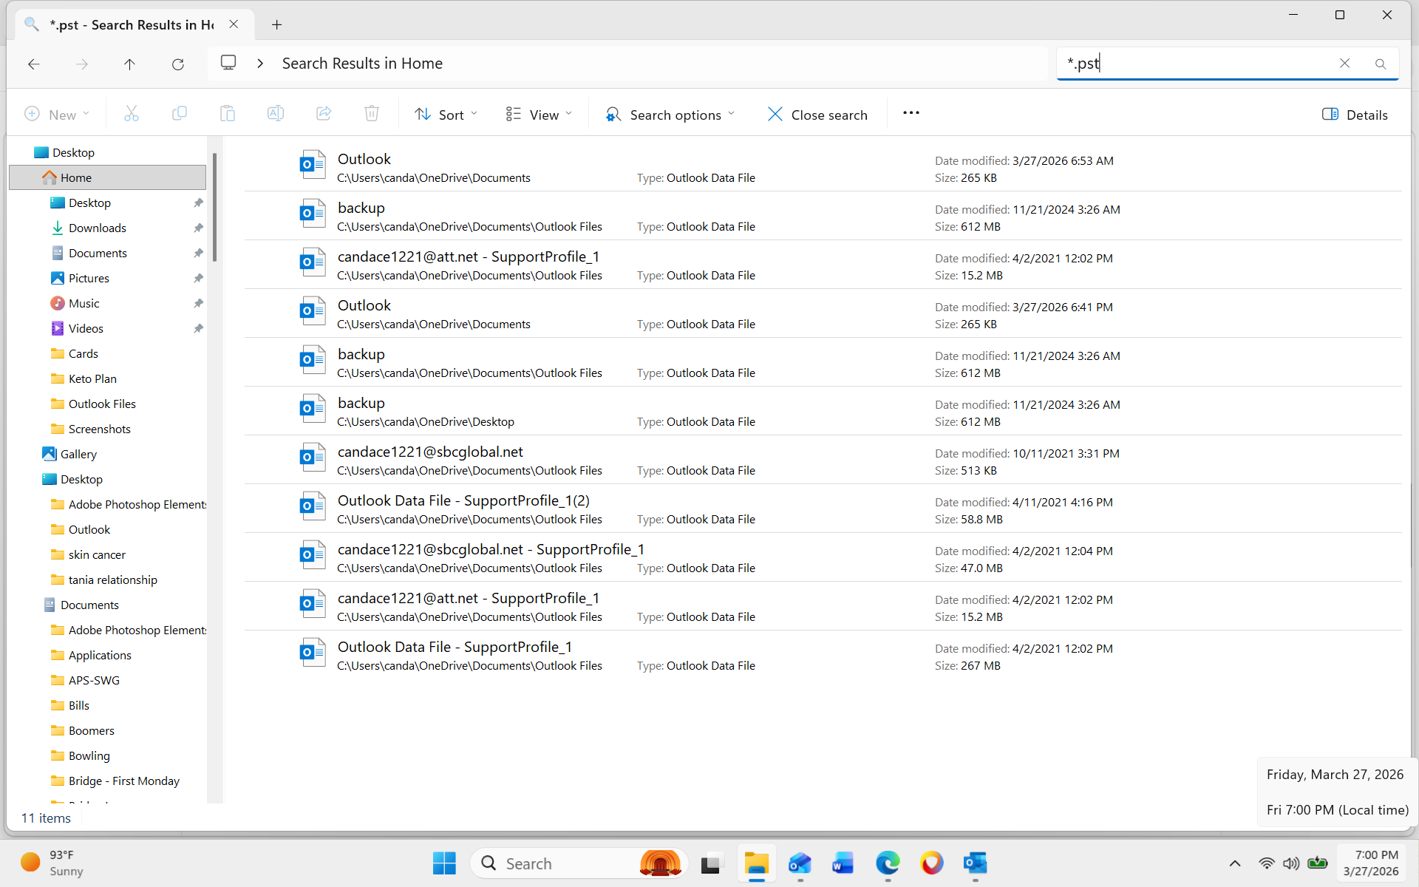1419x887 pixels.
Task: Open a new tab with plus icon
Action: click(277, 24)
